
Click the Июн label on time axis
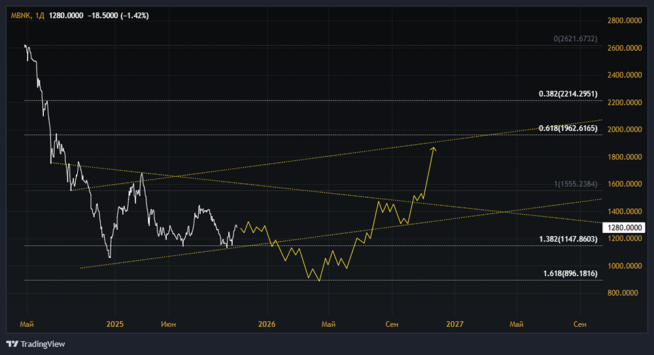(x=169, y=324)
